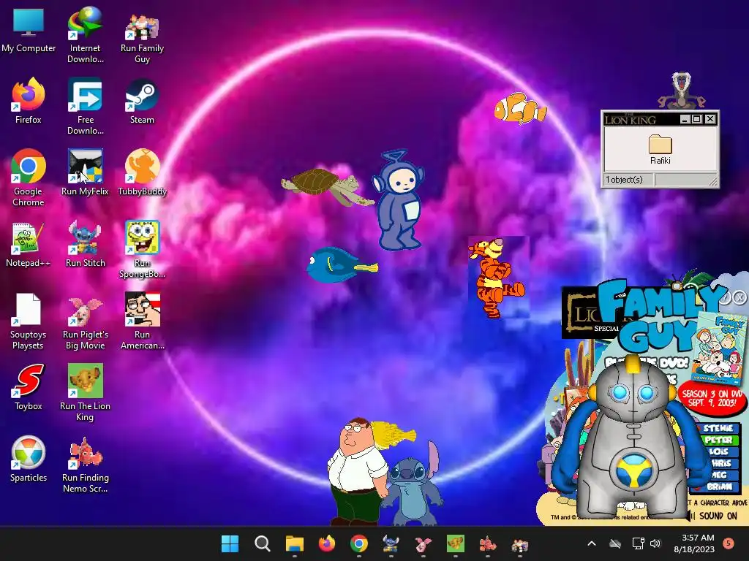Open the Run The Lion King shortcut

coord(85,392)
